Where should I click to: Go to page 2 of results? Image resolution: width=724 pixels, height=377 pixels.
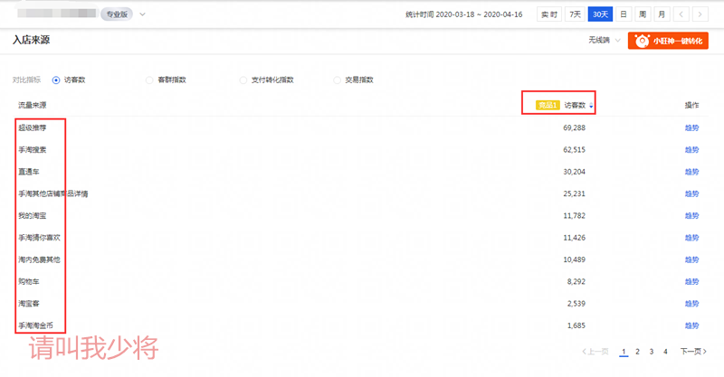(637, 351)
